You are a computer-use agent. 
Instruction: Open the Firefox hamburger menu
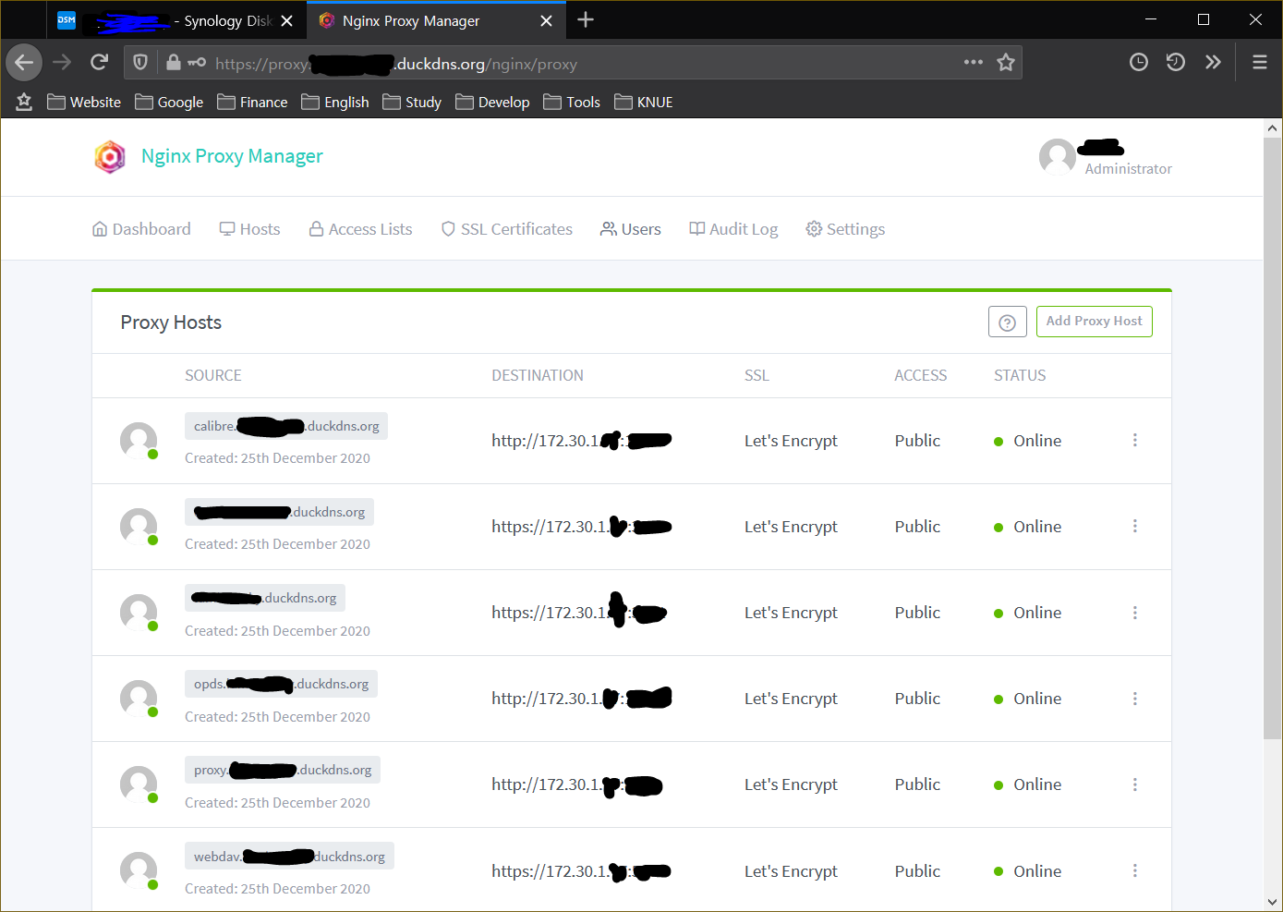[1260, 63]
